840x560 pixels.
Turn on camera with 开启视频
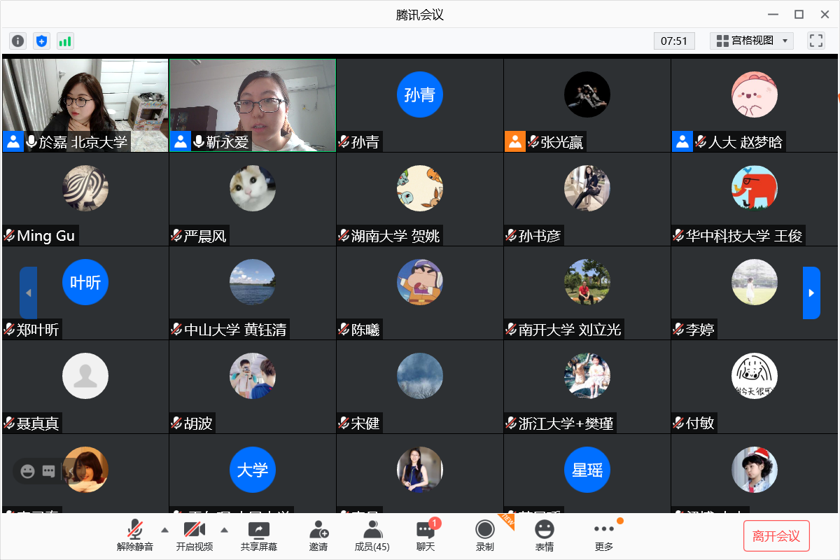[x=194, y=535]
